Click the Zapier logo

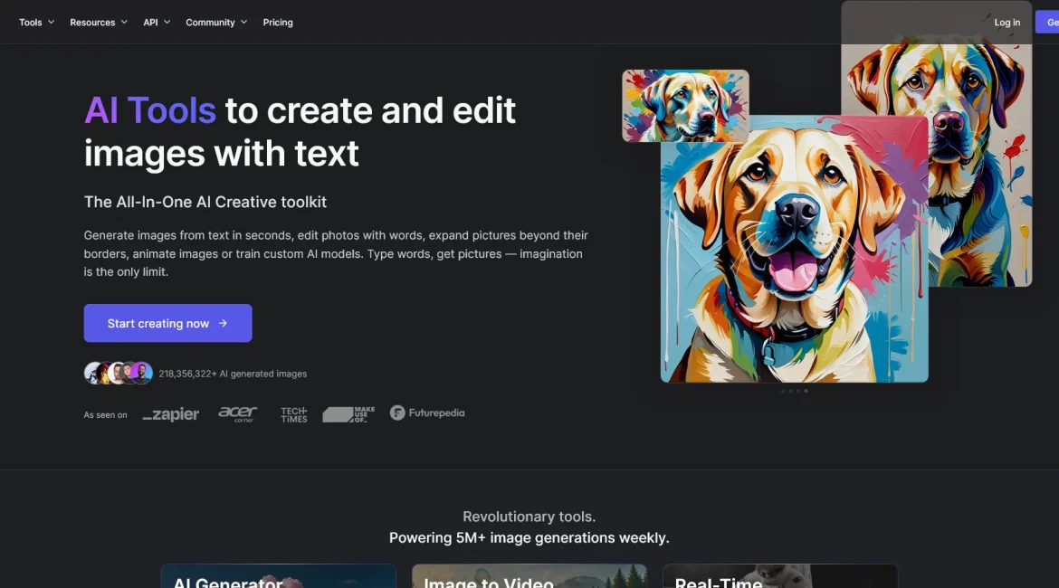click(171, 414)
